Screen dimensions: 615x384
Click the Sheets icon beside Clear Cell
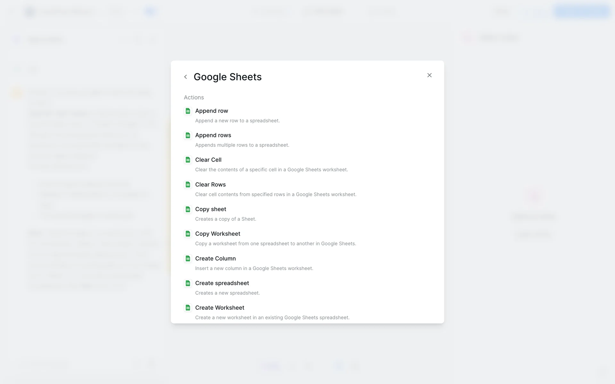coord(188,160)
